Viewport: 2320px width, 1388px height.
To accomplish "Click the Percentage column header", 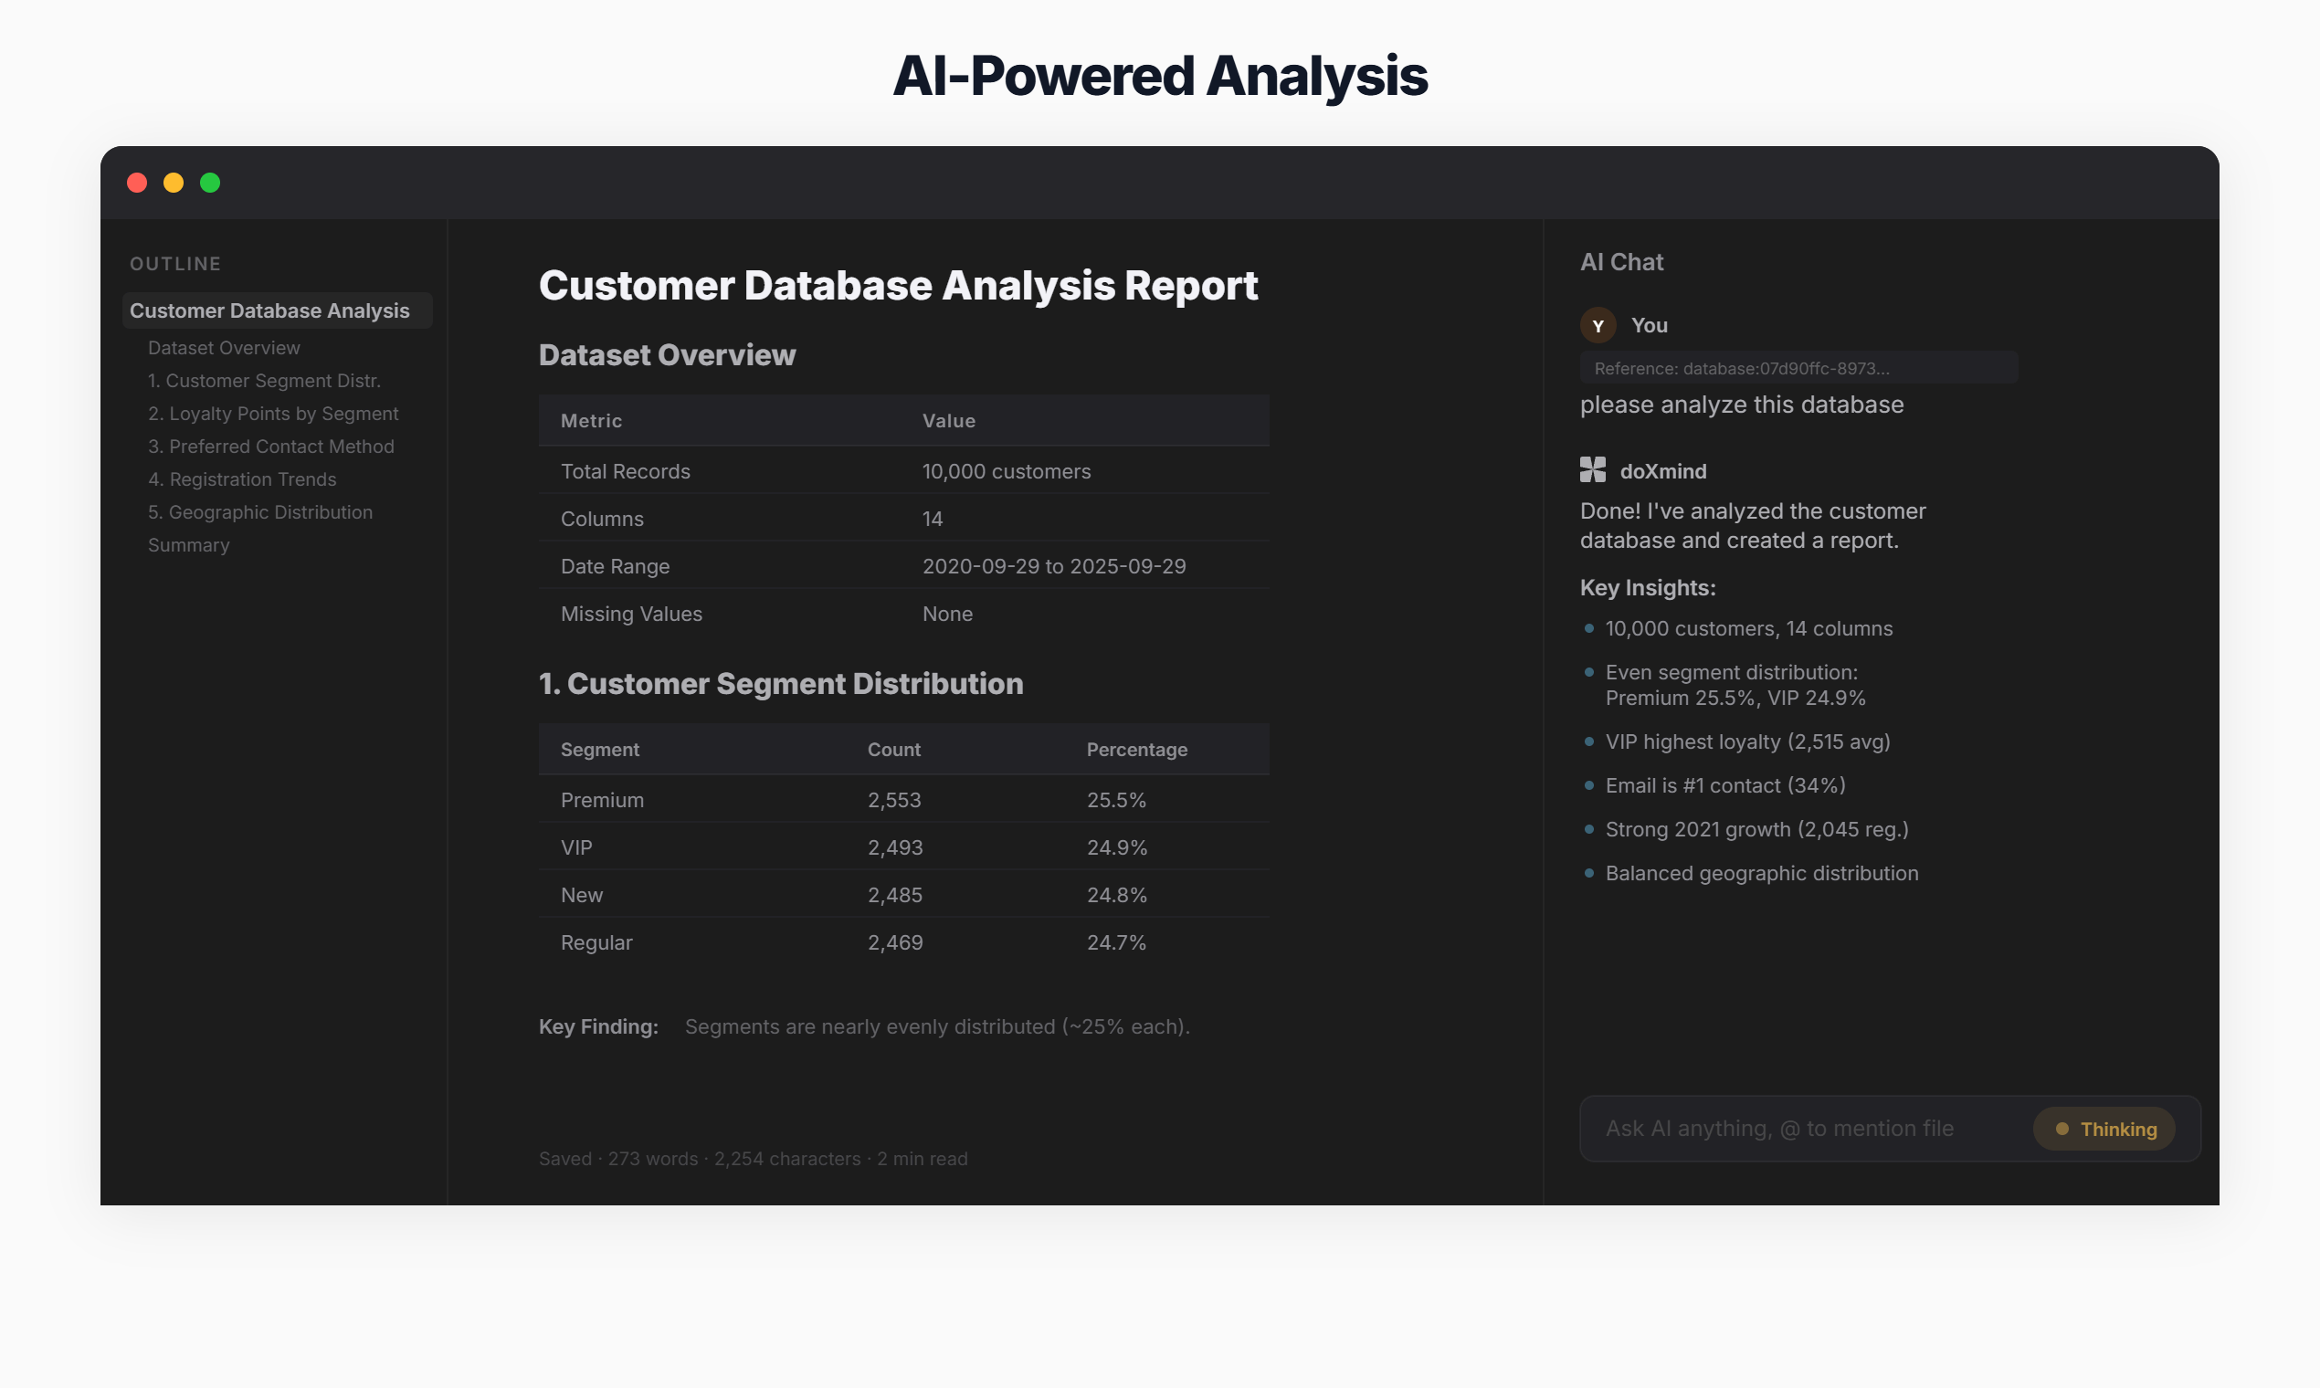I will pos(1136,749).
